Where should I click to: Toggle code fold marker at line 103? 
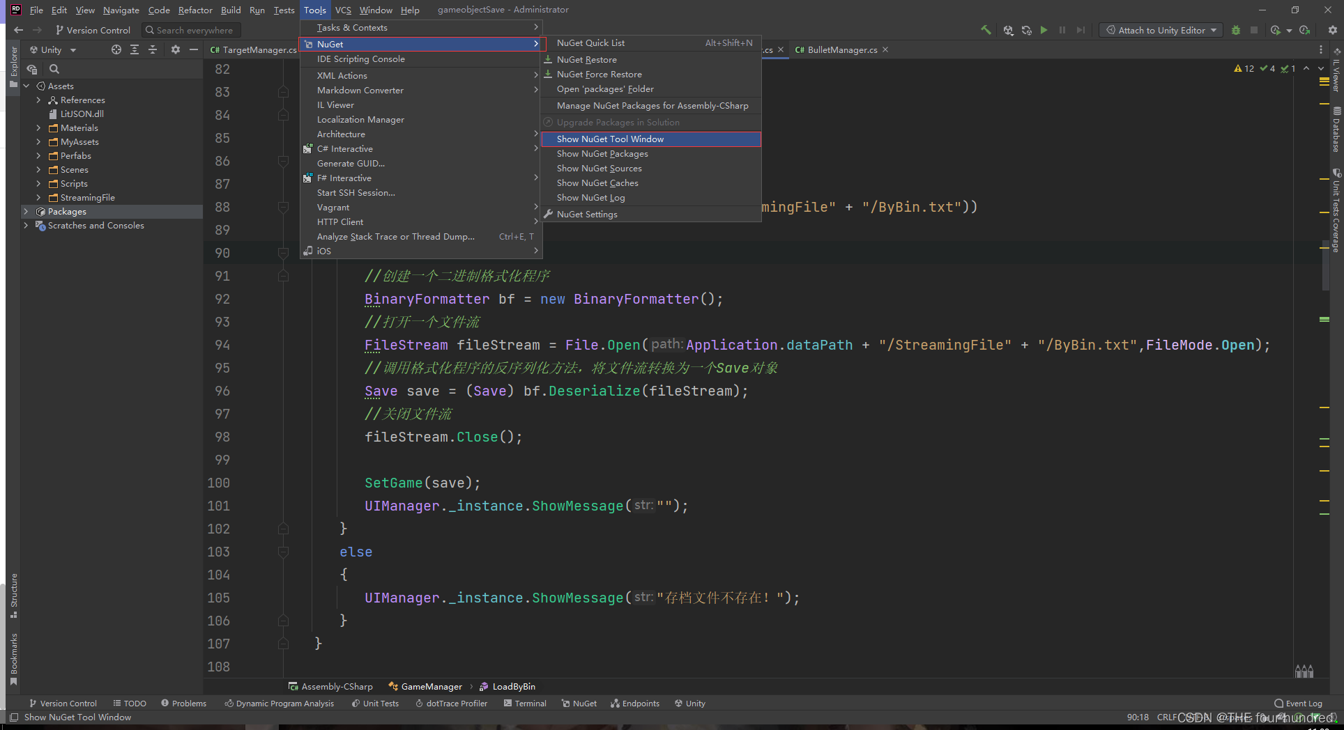tap(283, 552)
